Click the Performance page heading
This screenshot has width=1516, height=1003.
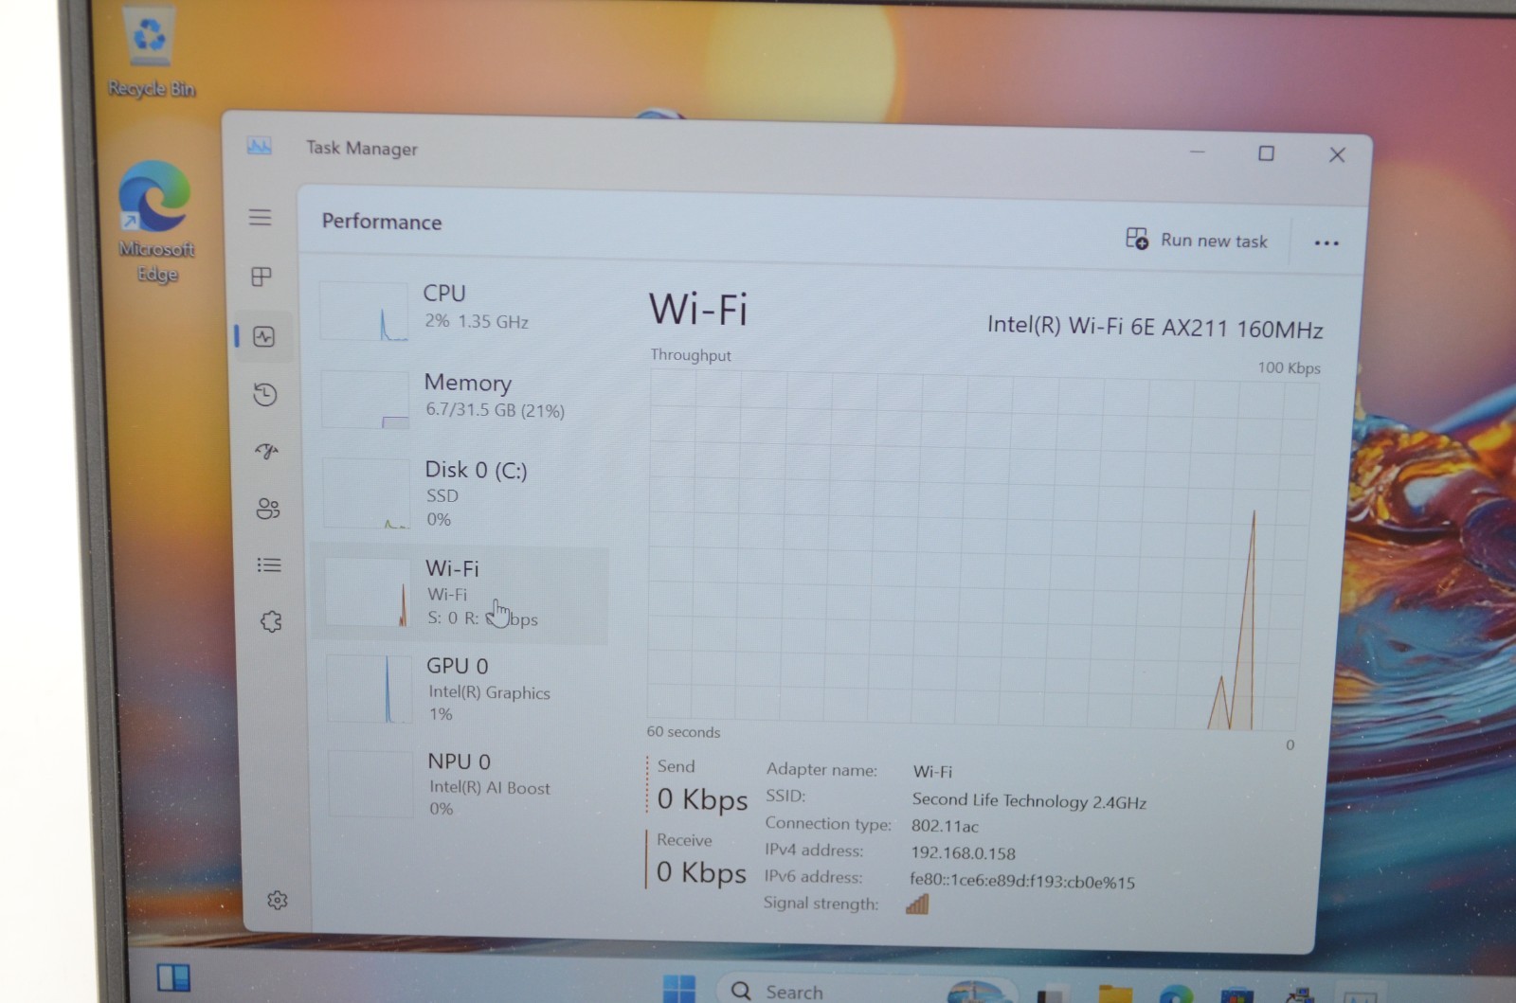[382, 222]
